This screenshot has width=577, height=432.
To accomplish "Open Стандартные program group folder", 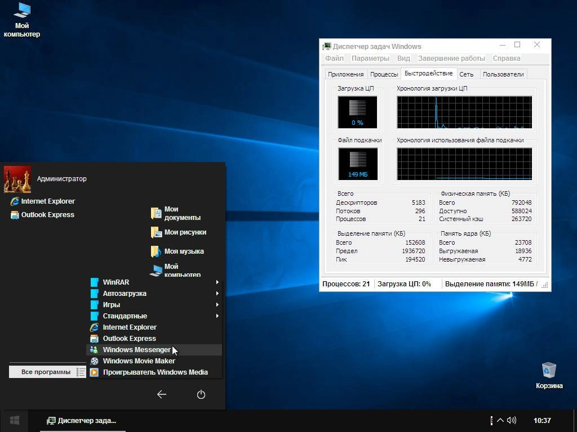I will click(154, 316).
